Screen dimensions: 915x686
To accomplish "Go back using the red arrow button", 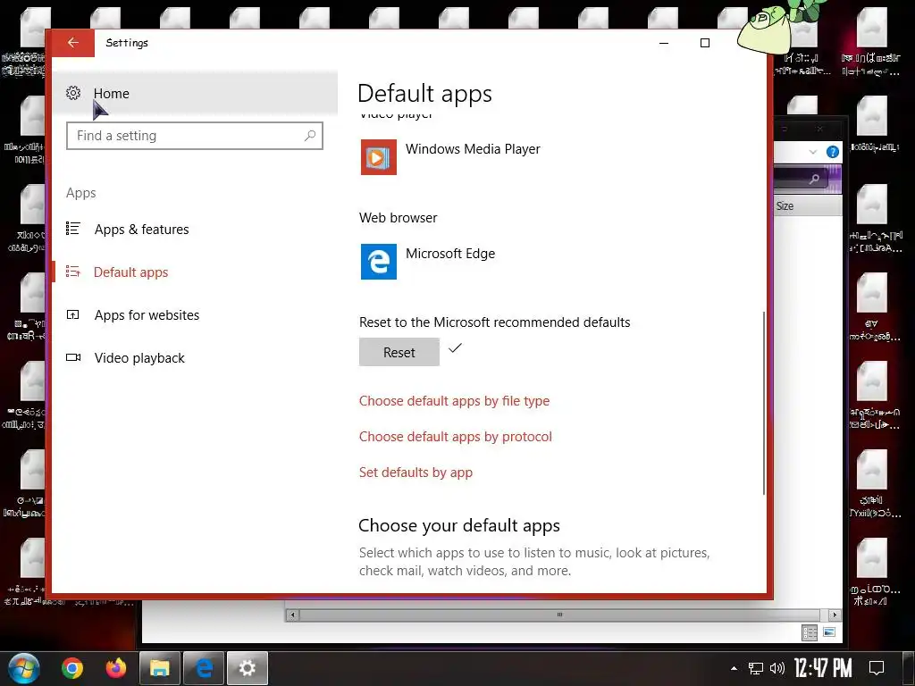I will [73, 43].
